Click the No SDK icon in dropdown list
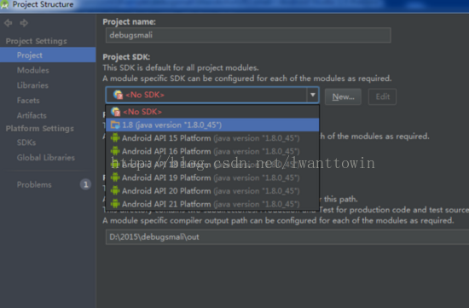The image size is (469, 308). point(115,112)
